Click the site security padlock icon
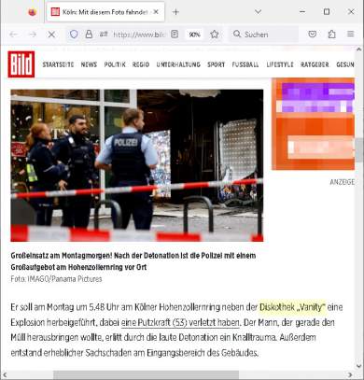 click(89, 35)
